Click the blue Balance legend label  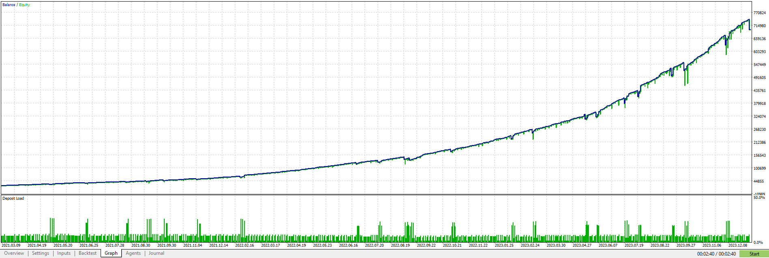(9, 5)
